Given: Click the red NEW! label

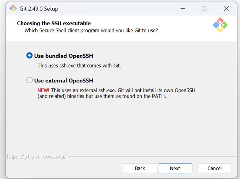Looking at the screenshot, I should [x=43, y=90].
